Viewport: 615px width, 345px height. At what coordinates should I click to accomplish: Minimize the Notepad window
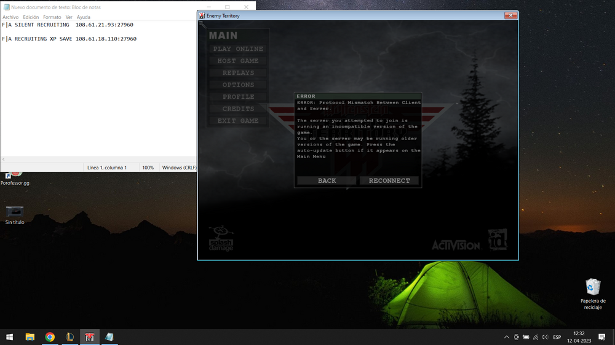click(x=208, y=7)
